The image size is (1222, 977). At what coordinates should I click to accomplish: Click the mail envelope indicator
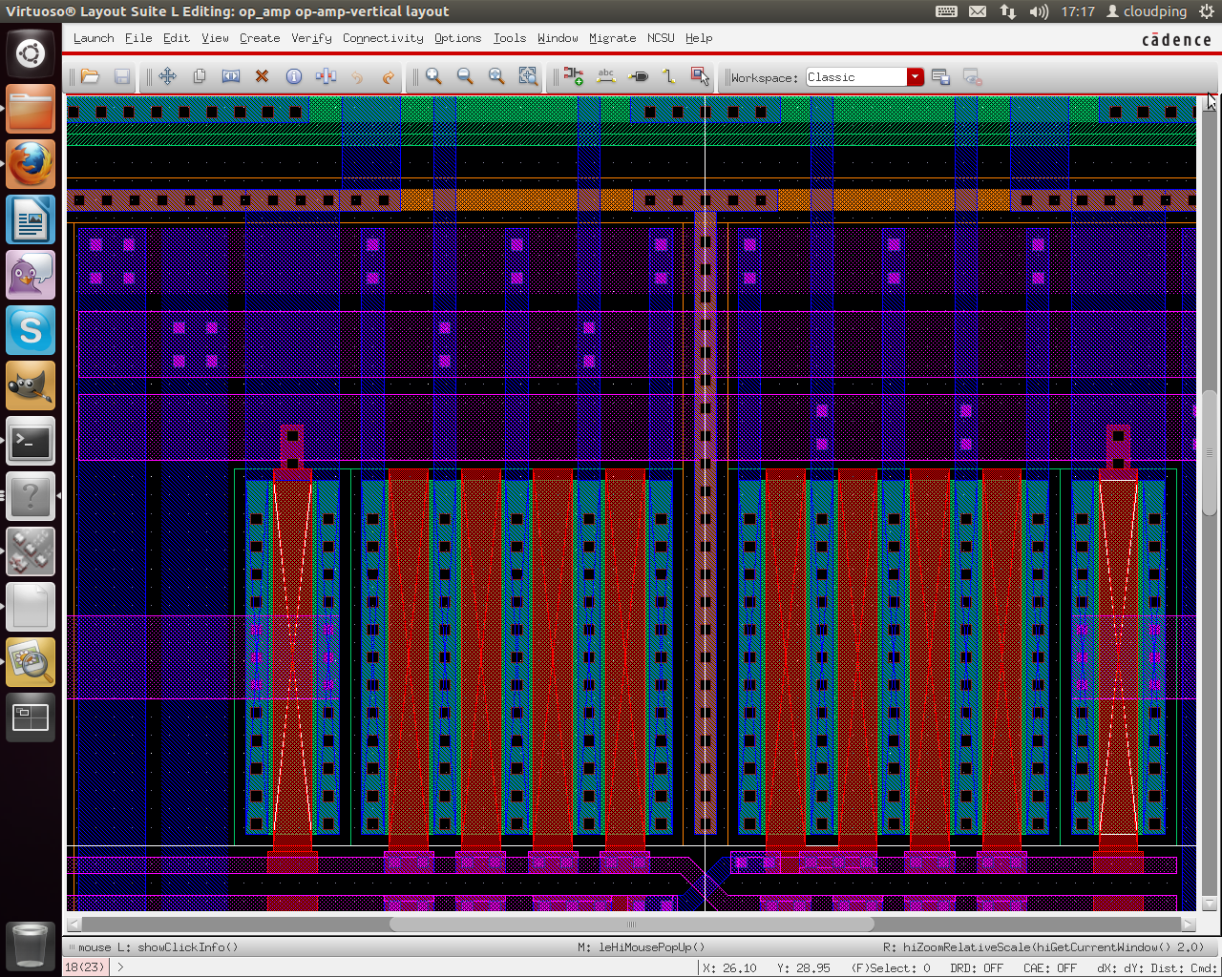point(978,11)
